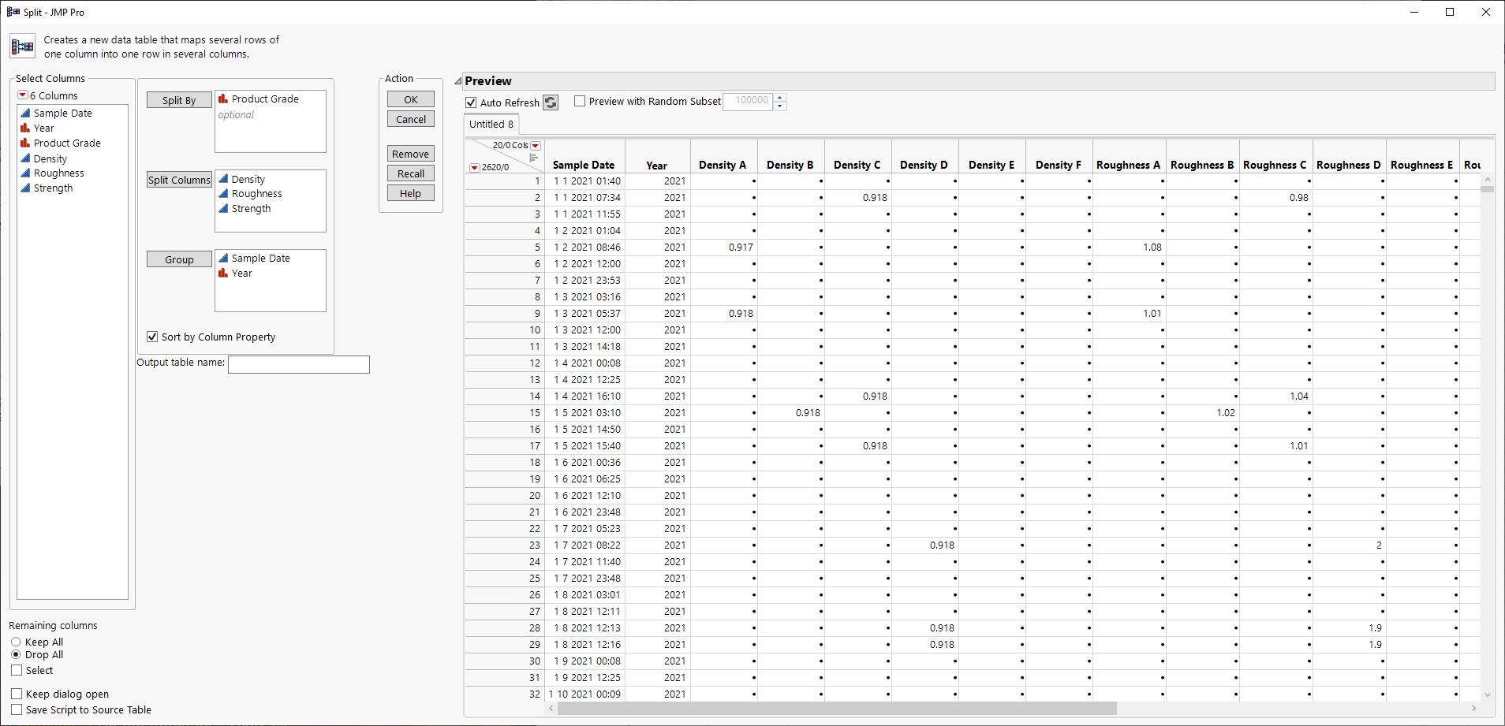Uncheck the Auto Refresh checkbox
This screenshot has width=1505, height=726.
click(x=471, y=102)
